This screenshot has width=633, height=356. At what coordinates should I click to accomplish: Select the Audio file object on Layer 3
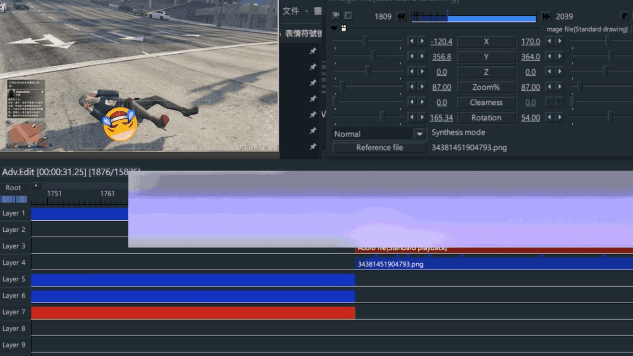point(494,249)
